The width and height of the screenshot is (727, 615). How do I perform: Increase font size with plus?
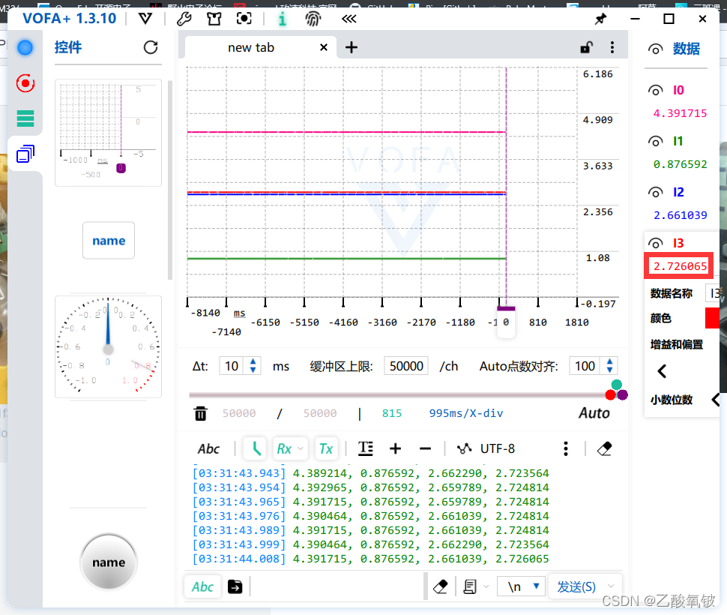pyautogui.click(x=396, y=448)
